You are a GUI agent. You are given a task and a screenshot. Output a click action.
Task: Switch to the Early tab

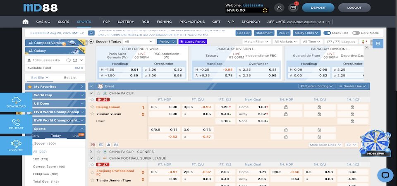[x=36, y=136]
